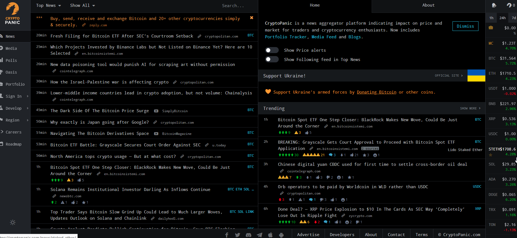This screenshot has width=517, height=238.
Task: Close the zeply.com ad banner
Action: pos(251,18)
